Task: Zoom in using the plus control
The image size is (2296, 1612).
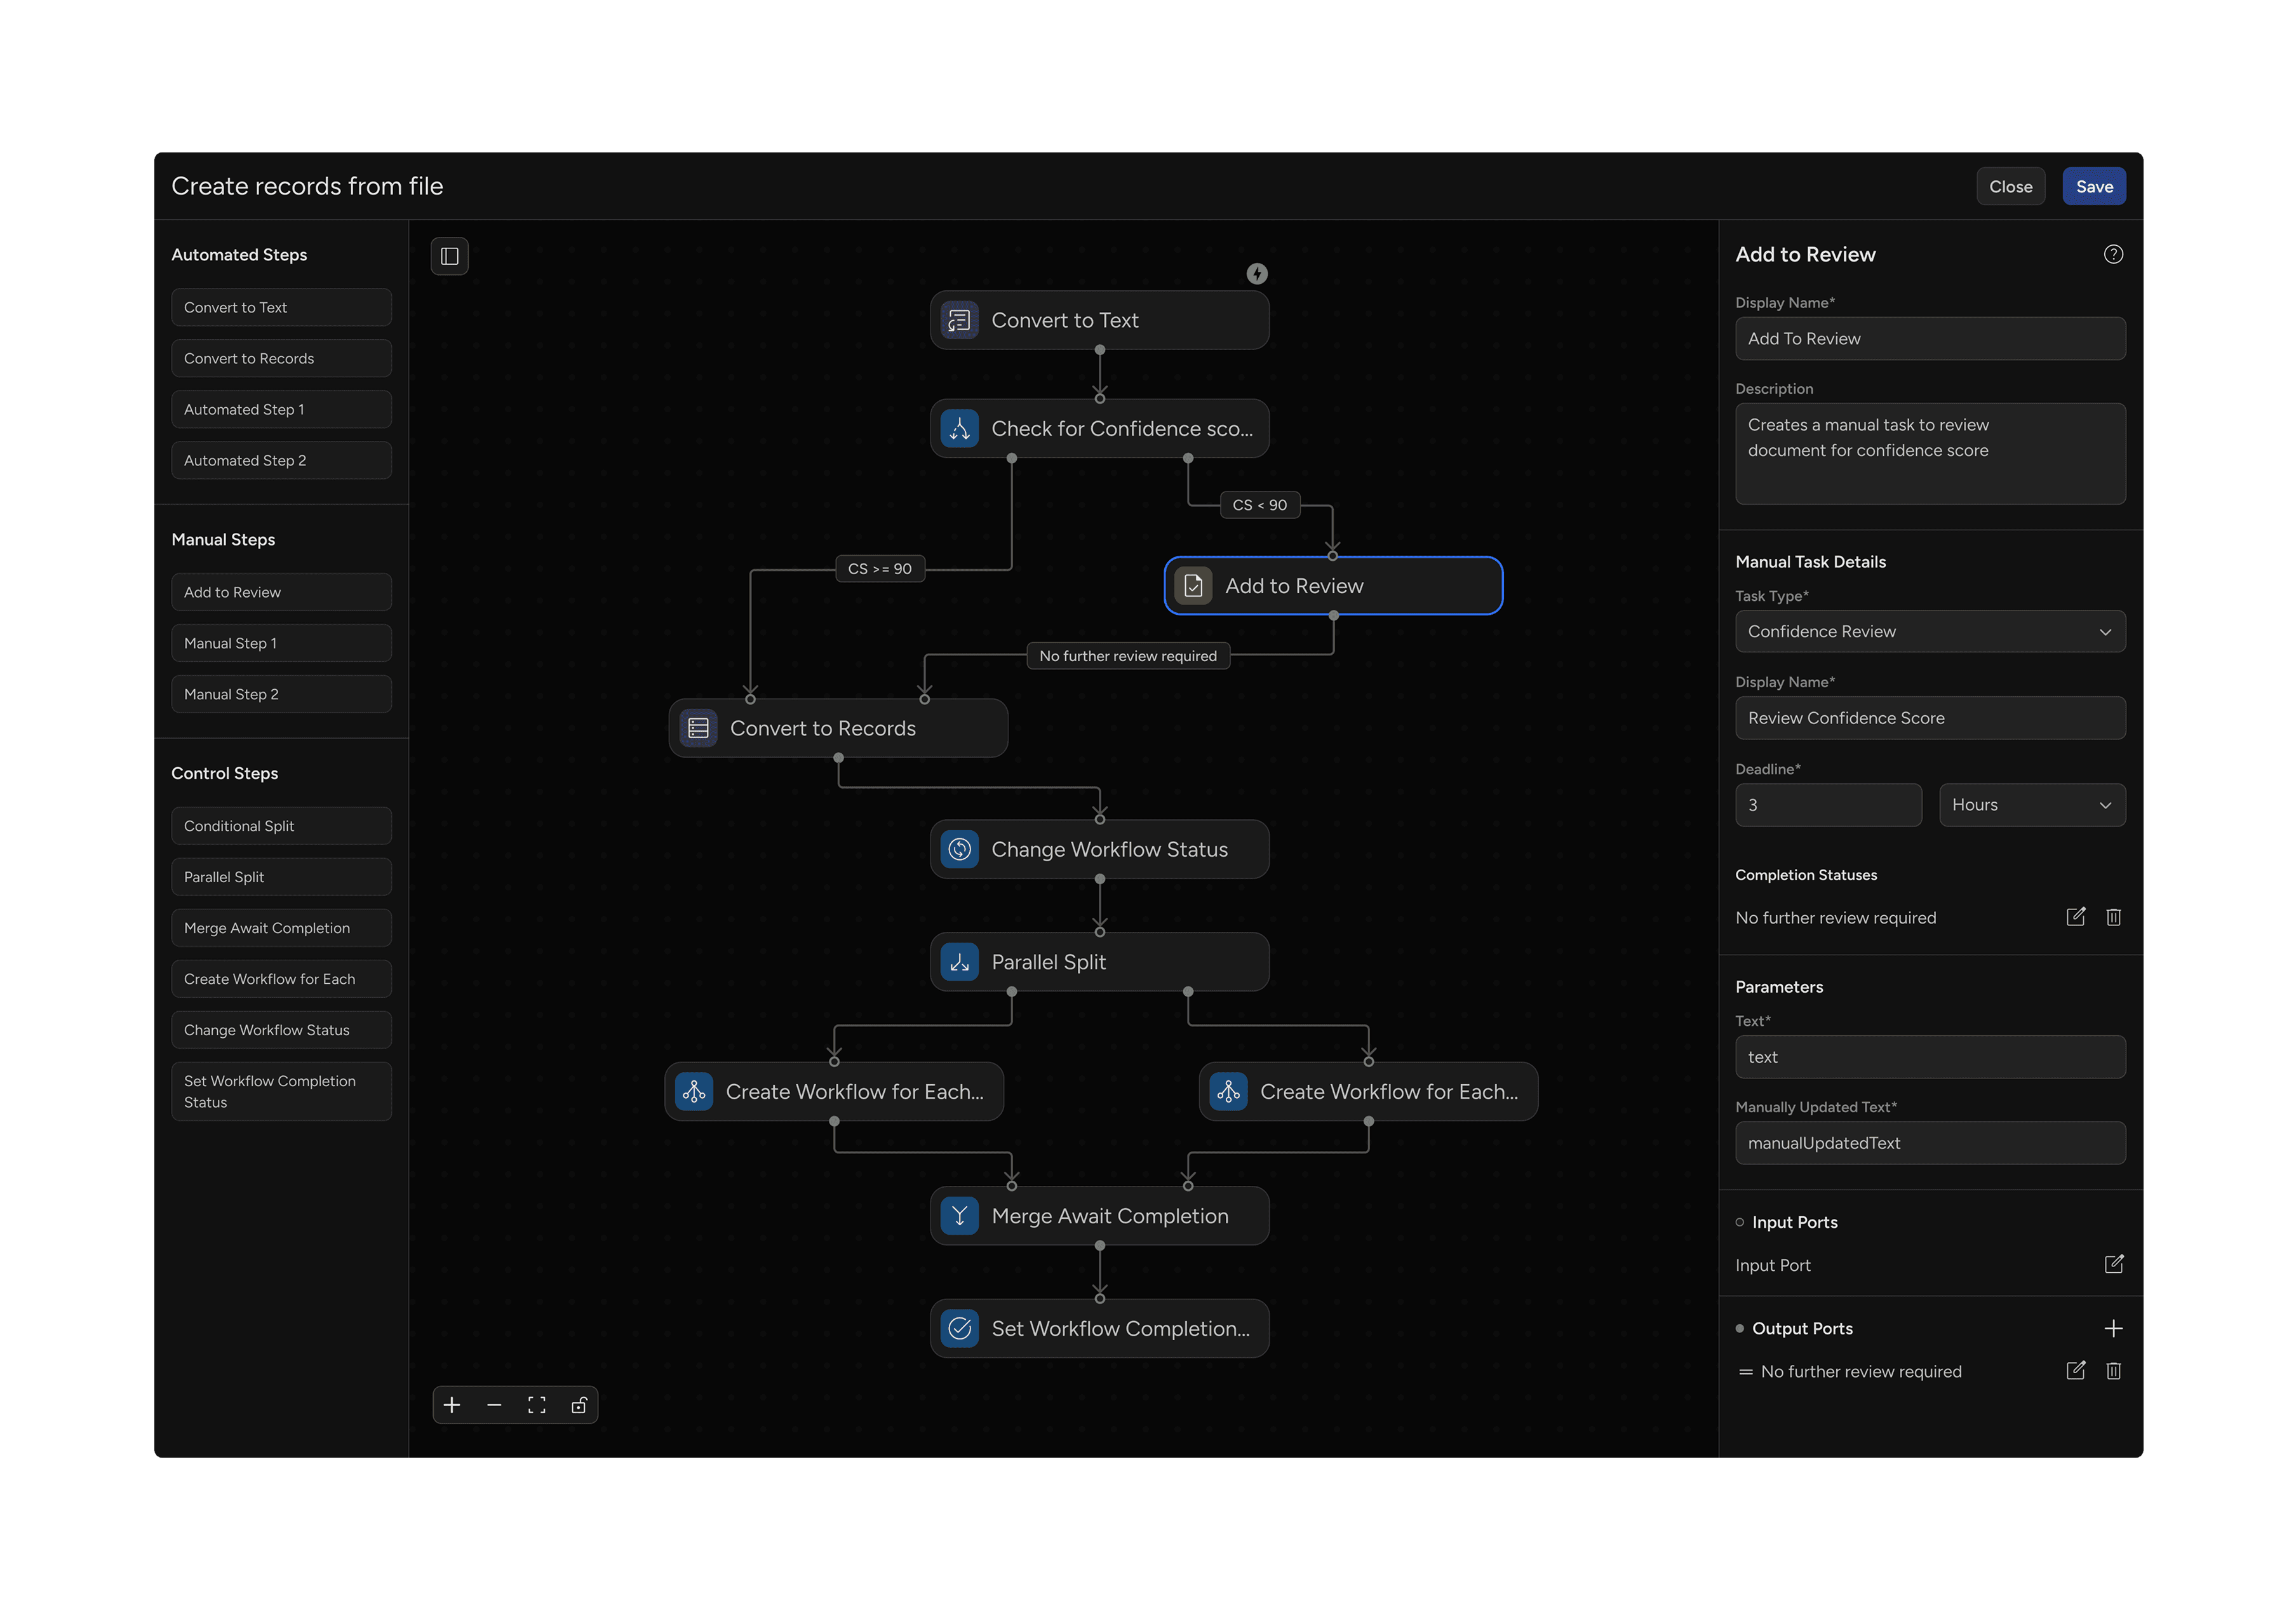Action: coord(452,1404)
